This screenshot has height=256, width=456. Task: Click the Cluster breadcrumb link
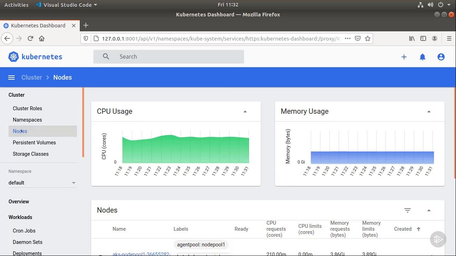[31, 77]
